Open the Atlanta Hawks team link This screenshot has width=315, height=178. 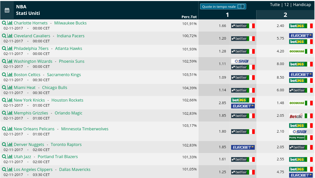tap(69, 48)
